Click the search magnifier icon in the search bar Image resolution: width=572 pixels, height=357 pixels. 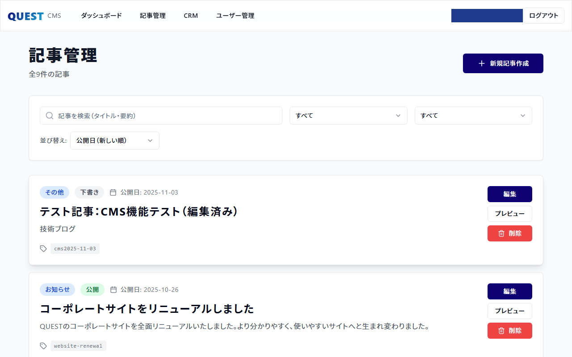[49, 115]
